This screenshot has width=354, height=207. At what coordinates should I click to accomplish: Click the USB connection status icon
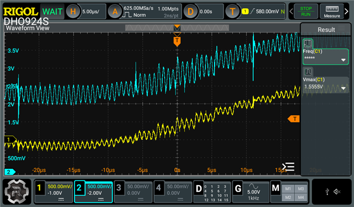[327, 192]
